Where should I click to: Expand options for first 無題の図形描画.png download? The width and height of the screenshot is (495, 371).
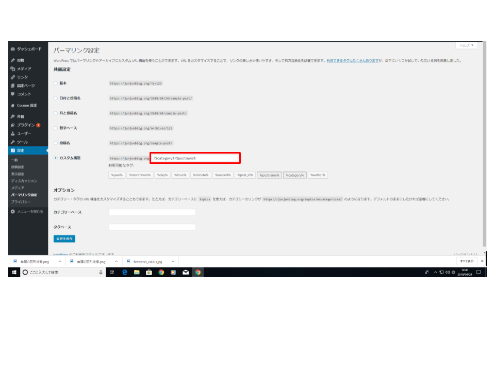coord(60,262)
